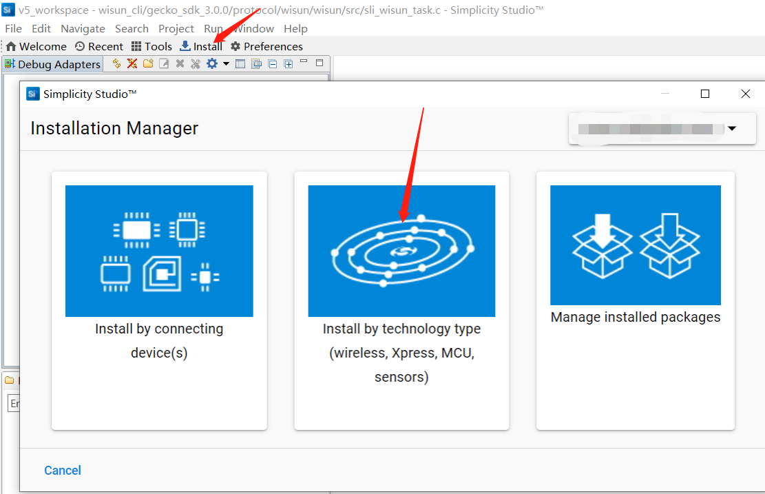Open the Project menu
Screen dimensions: 765x494
tap(176, 29)
